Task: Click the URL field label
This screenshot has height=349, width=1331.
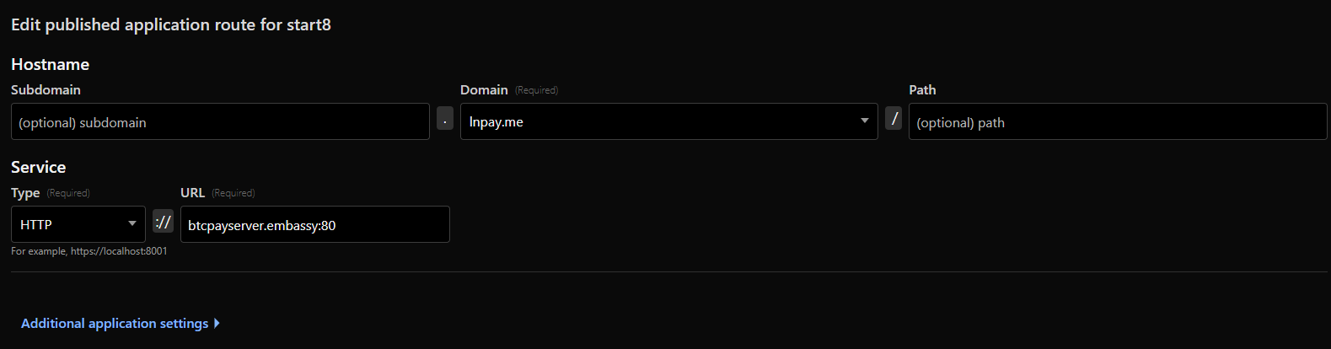Action: coord(192,193)
